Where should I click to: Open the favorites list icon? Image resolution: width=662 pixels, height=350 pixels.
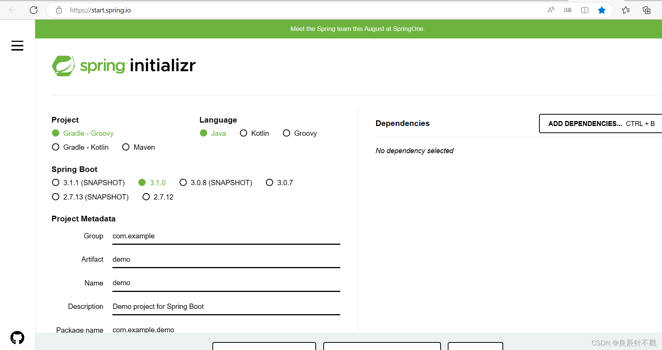pos(626,10)
